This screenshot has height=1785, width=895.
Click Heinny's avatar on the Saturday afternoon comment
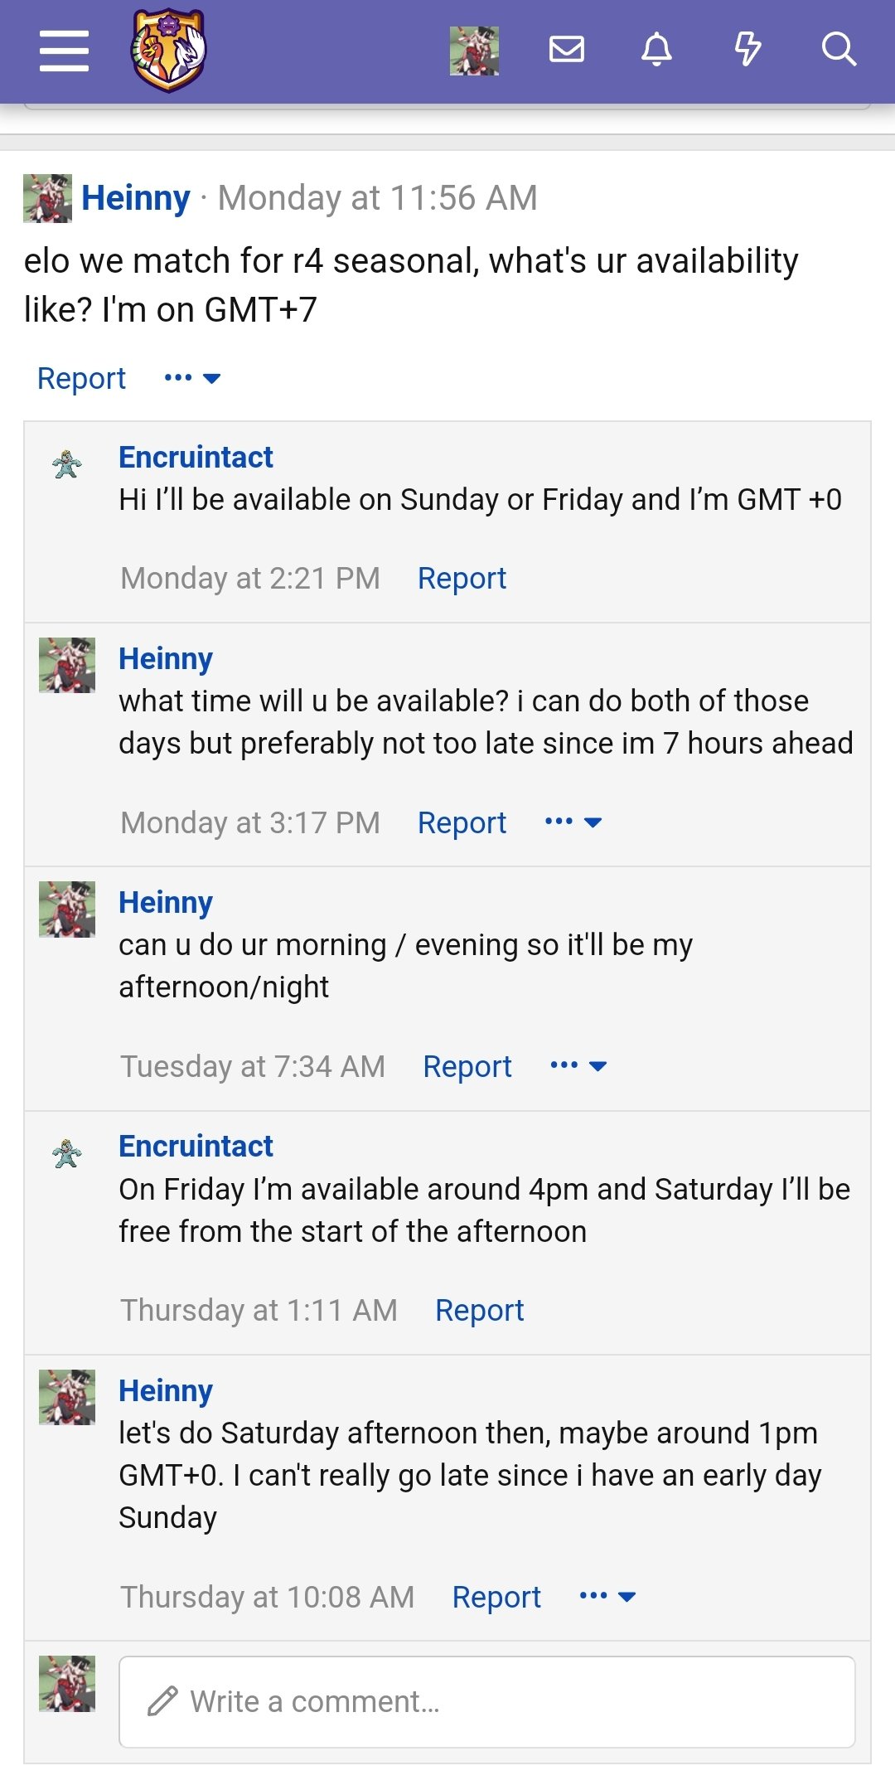(x=67, y=1397)
